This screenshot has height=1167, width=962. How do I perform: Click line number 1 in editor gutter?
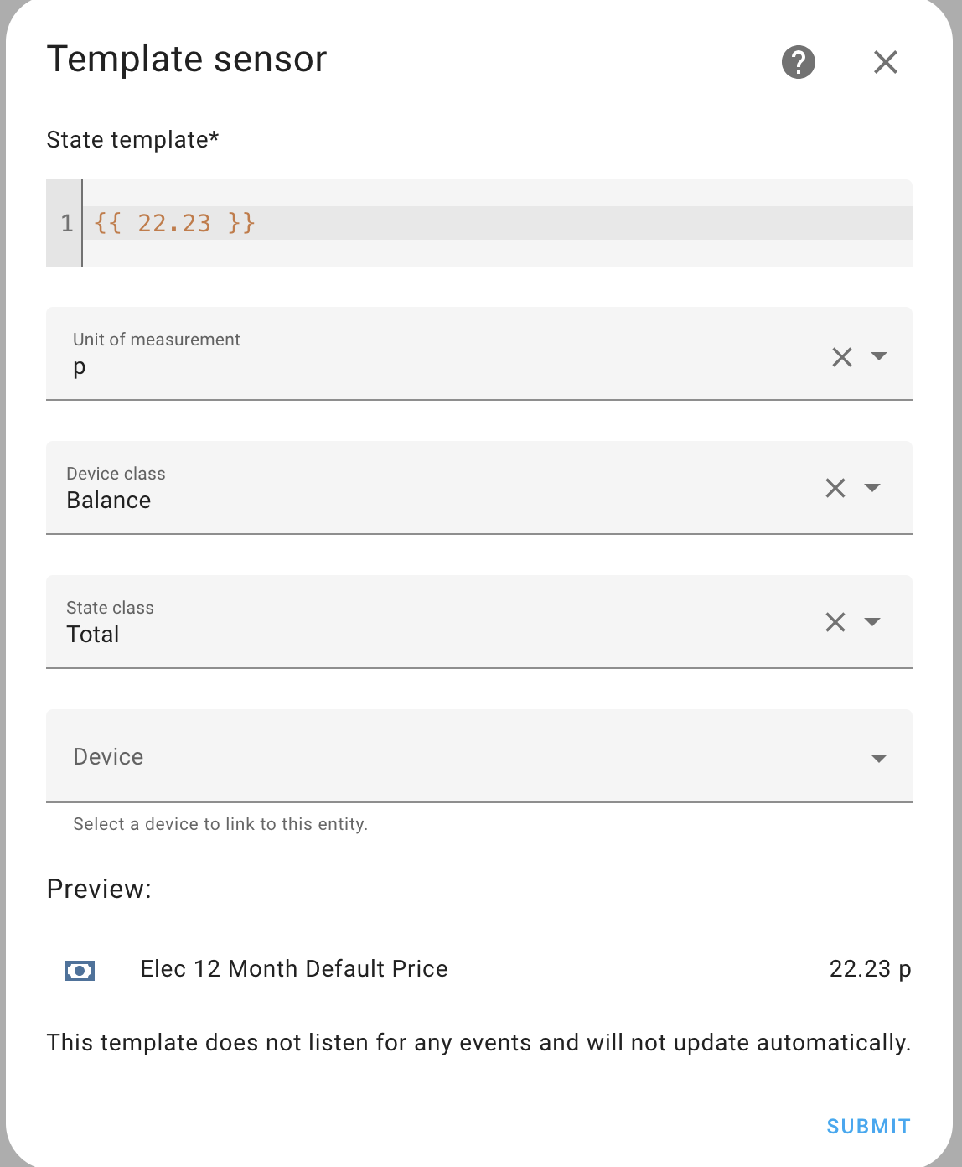pyautogui.click(x=66, y=223)
